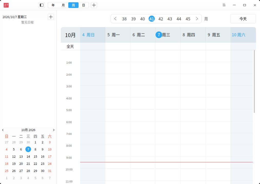The height and width of the screenshot is (184, 260).
Task: Click the 6 周二 column header
Action: [143, 35]
